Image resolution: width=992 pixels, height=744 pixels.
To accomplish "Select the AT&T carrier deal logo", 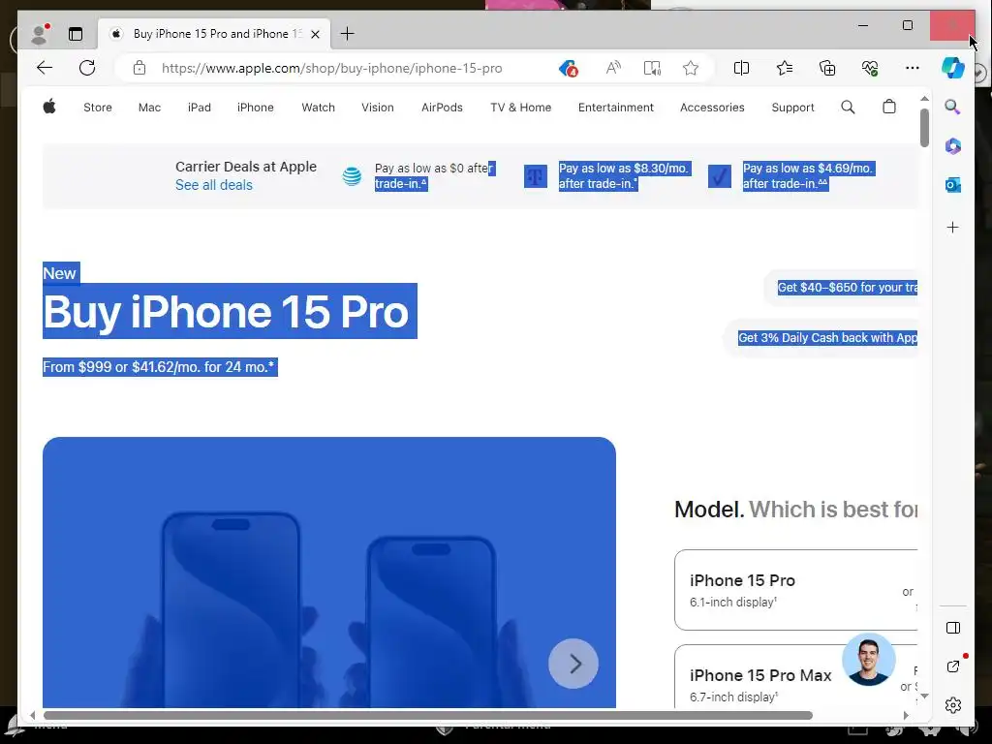I will click(352, 176).
